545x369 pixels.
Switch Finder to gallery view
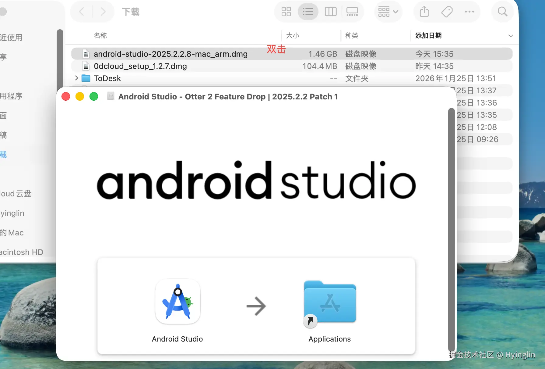(352, 12)
